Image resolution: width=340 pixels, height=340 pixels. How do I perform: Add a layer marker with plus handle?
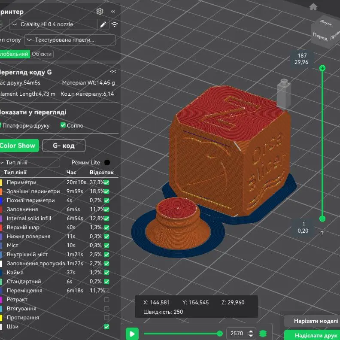click(322, 68)
